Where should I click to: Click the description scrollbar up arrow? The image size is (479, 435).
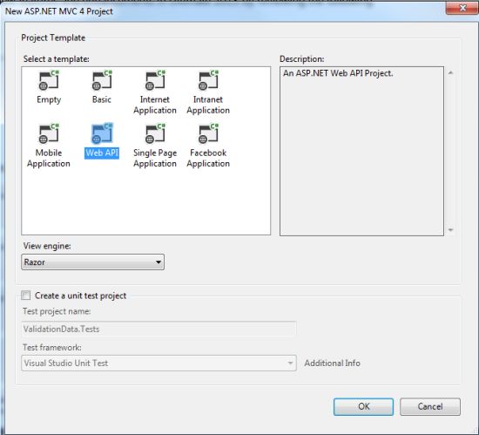tap(450, 72)
